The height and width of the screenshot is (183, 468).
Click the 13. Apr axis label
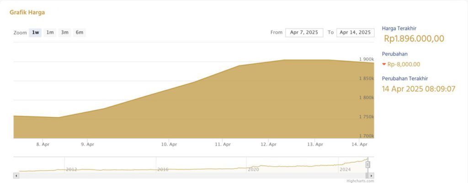click(x=315, y=144)
